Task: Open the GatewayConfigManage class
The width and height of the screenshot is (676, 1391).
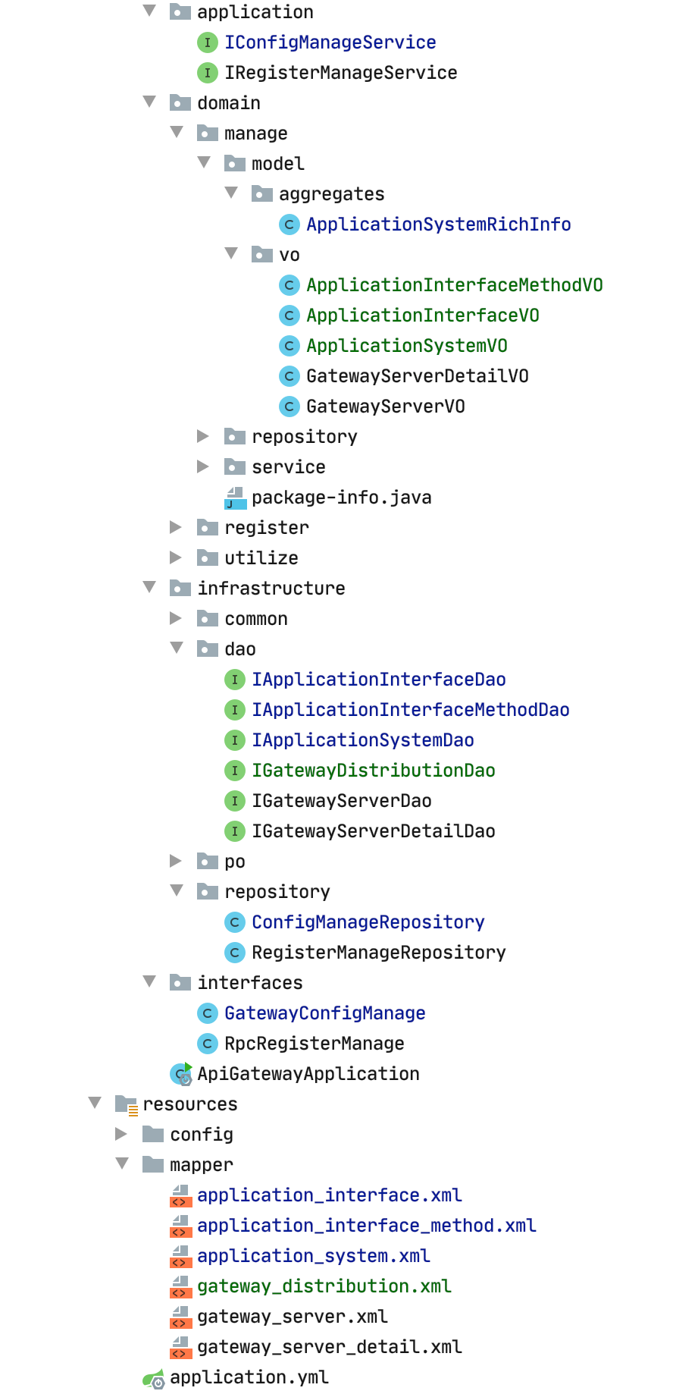Action: click(x=324, y=1013)
